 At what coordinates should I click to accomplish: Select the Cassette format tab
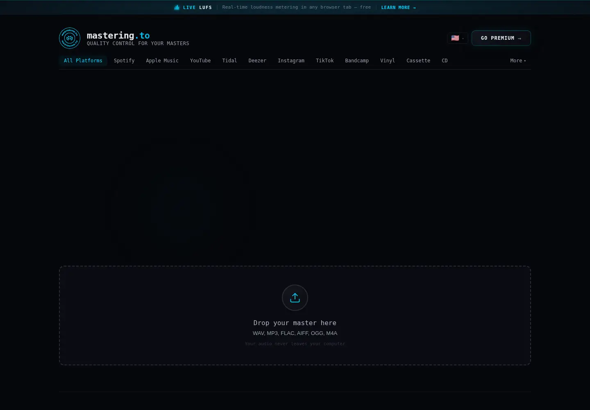click(x=418, y=61)
